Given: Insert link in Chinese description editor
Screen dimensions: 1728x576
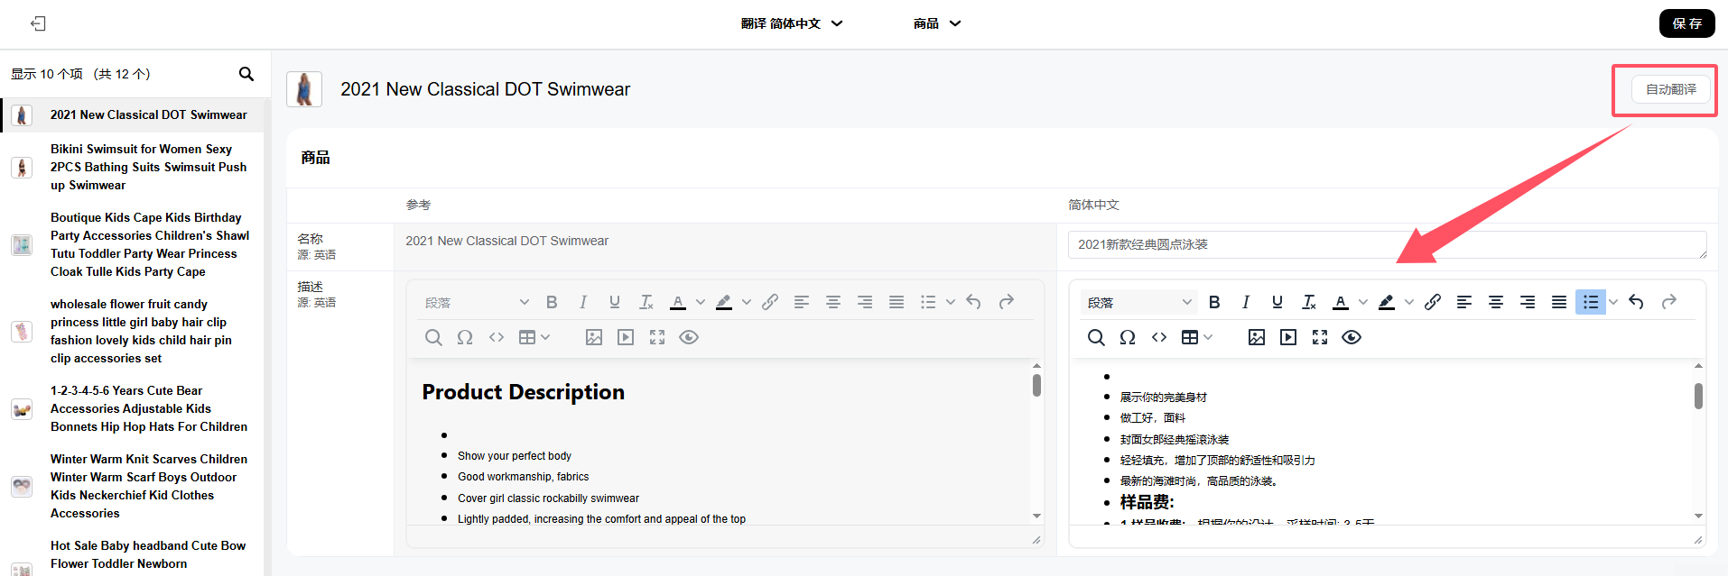Looking at the screenshot, I should [x=1432, y=302].
